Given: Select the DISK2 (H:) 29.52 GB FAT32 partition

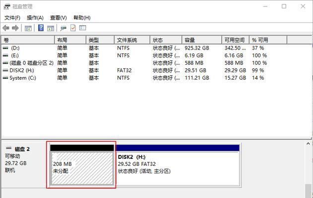Looking at the screenshot, I should point(178,165).
